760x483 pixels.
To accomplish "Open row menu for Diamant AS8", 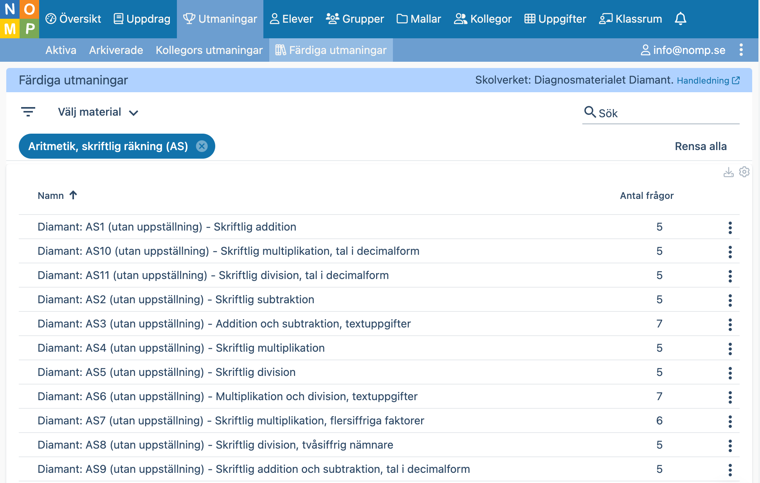I will click(x=730, y=445).
